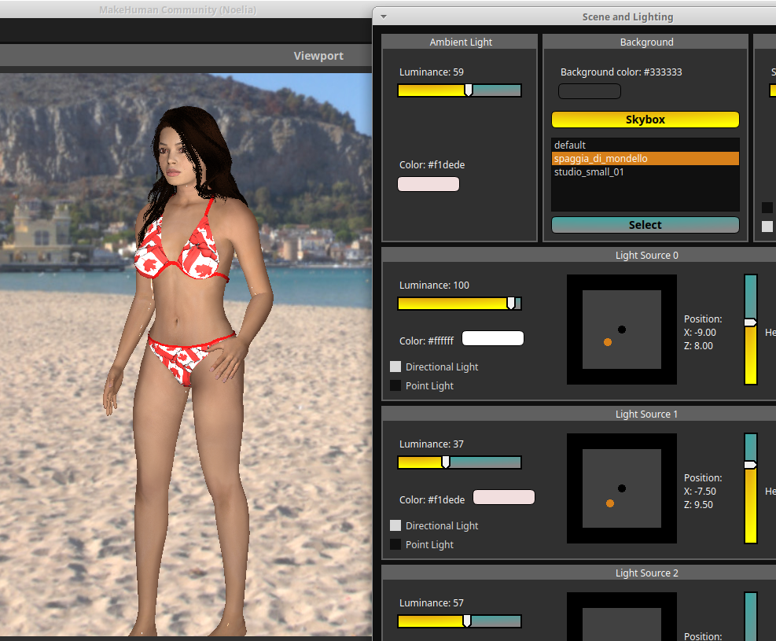Click the Light Source 0 white color swatch
The height and width of the screenshot is (641, 776).
492,339
